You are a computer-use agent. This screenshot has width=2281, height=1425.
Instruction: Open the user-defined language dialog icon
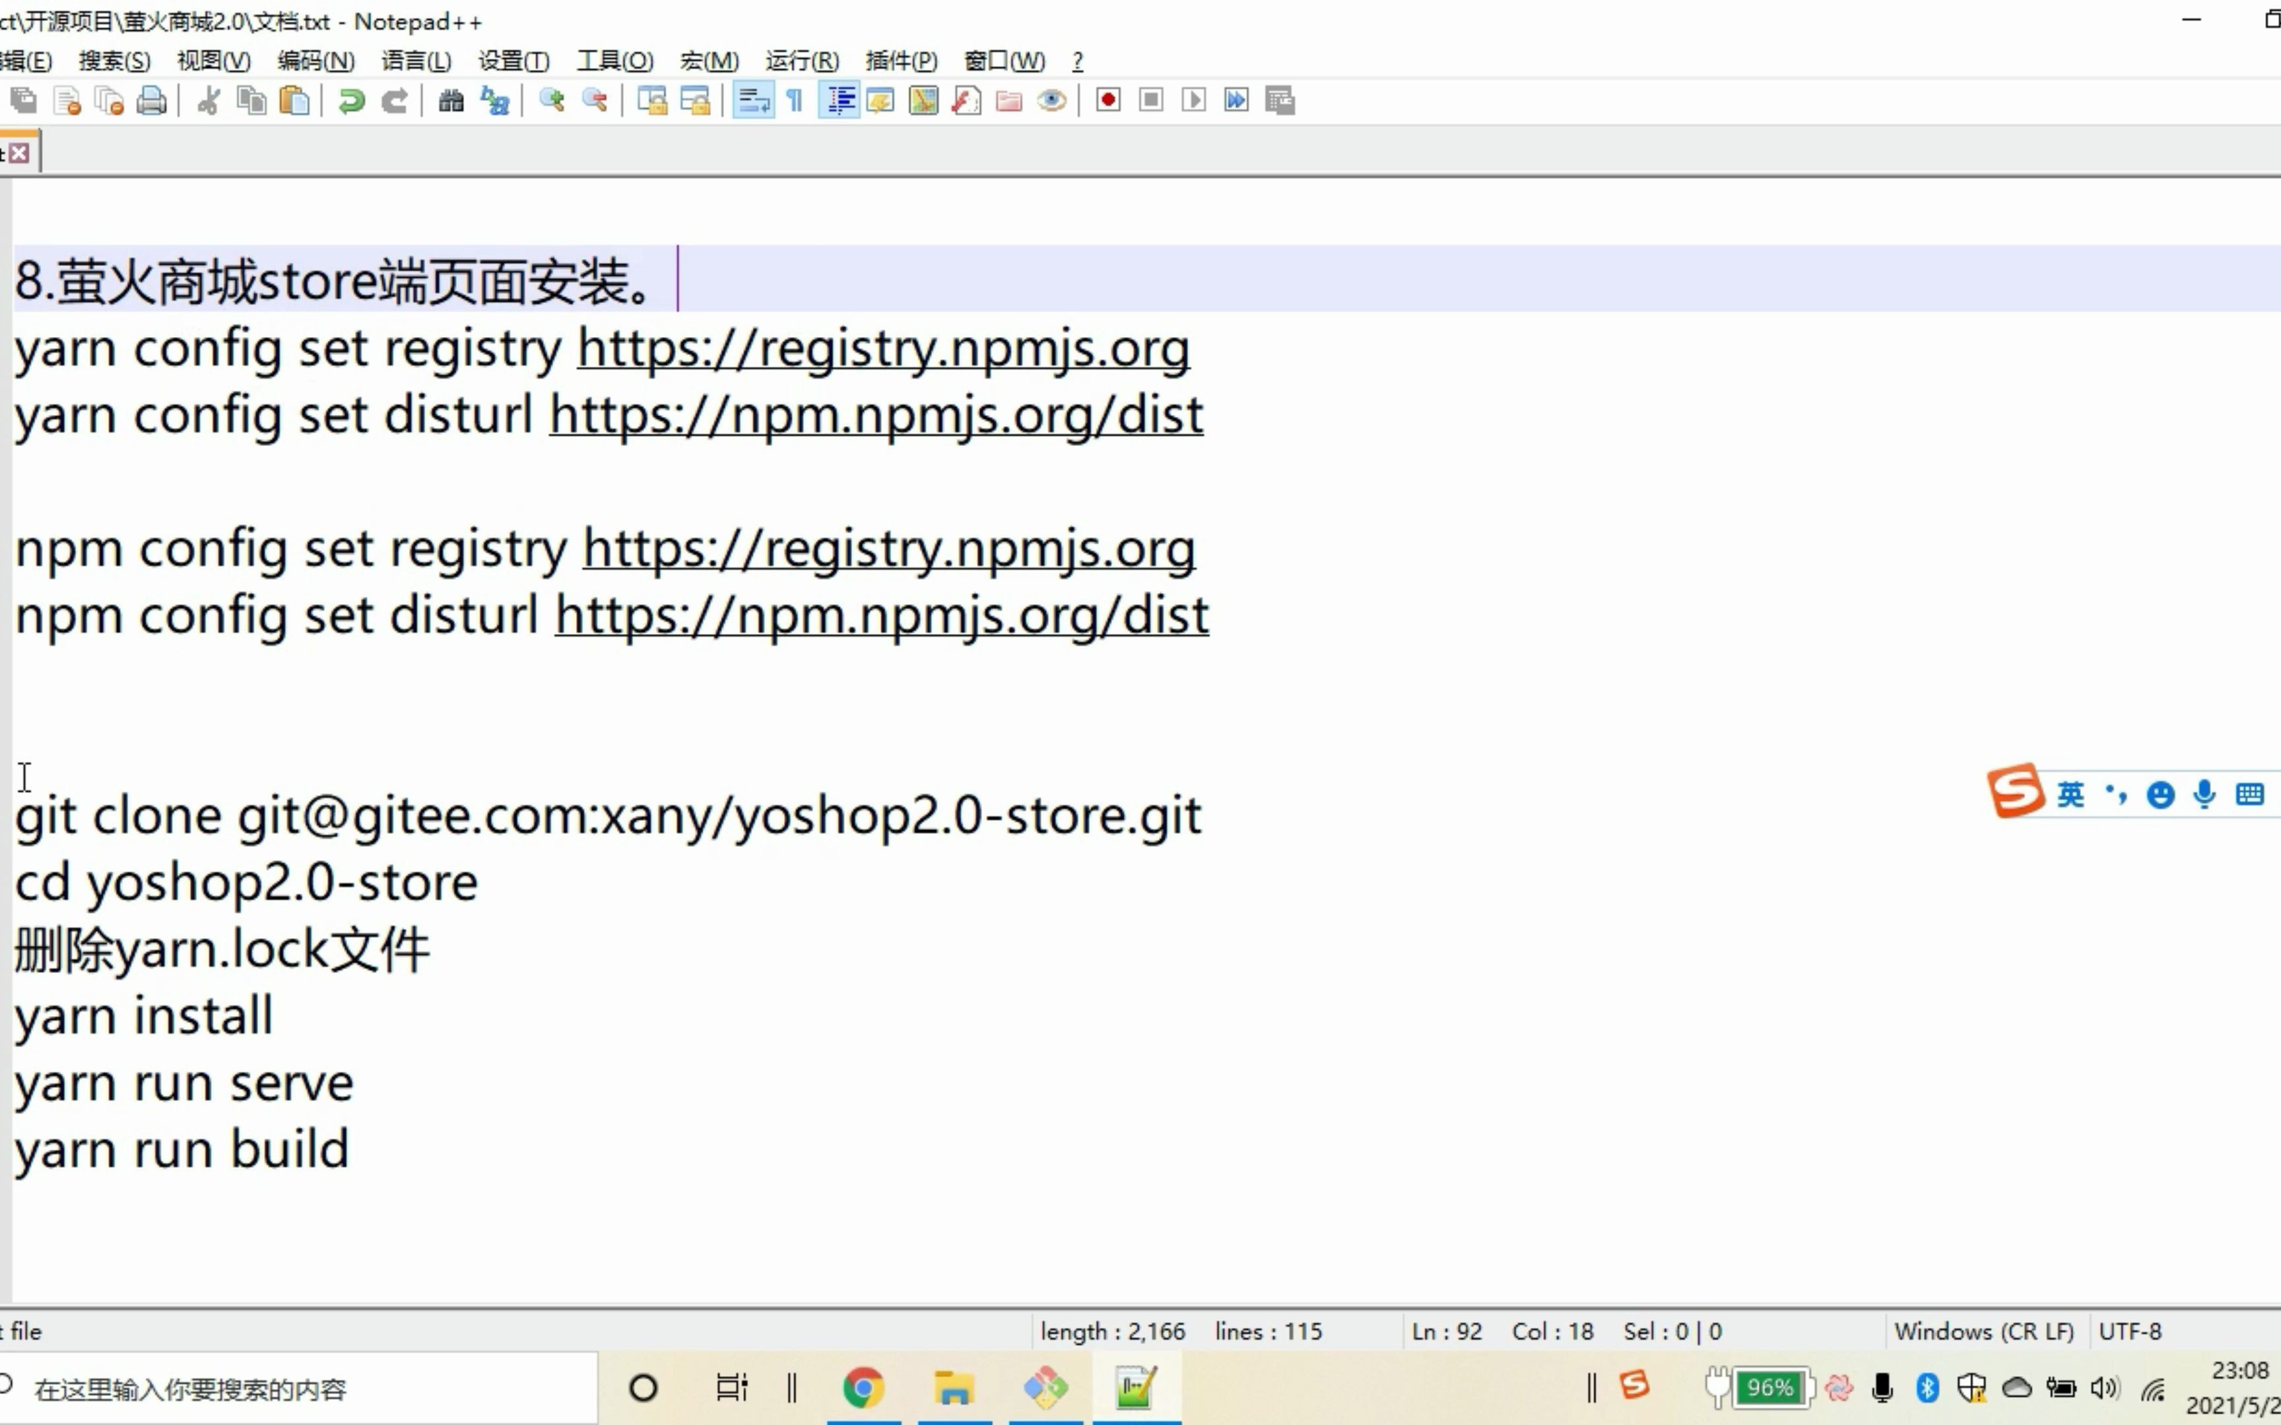[880, 100]
